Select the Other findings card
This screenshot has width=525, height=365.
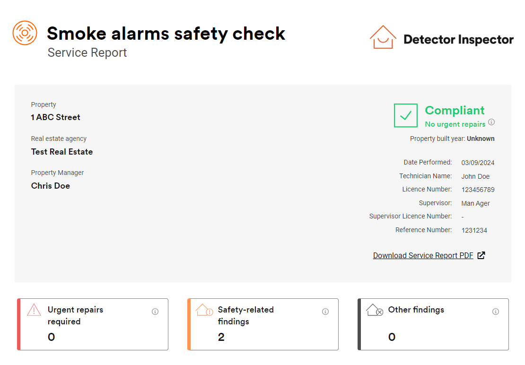(x=433, y=324)
